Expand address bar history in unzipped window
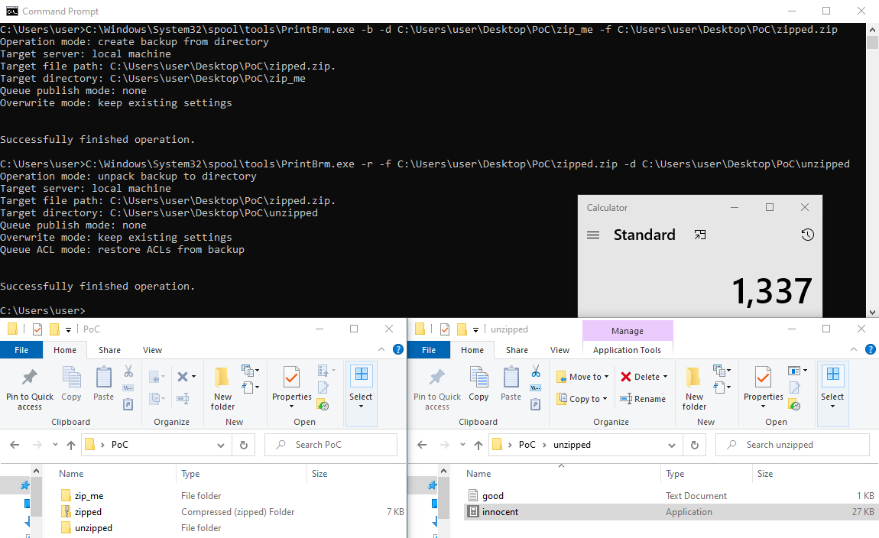 point(672,445)
